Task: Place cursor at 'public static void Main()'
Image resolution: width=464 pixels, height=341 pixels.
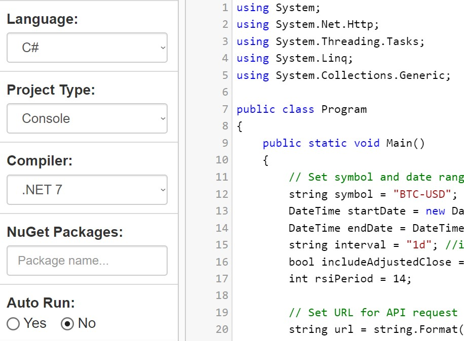Action: point(343,143)
